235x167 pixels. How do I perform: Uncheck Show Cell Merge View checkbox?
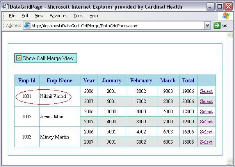click(x=19, y=58)
